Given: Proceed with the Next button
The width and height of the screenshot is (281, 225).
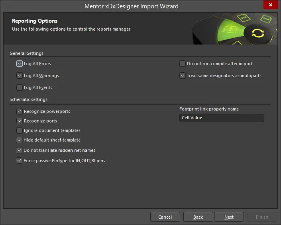Looking at the screenshot, I should (229, 217).
